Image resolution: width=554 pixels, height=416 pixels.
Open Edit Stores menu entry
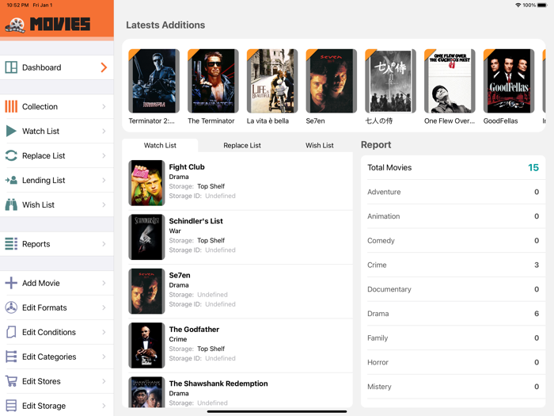pyautogui.click(x=57, y=381)
